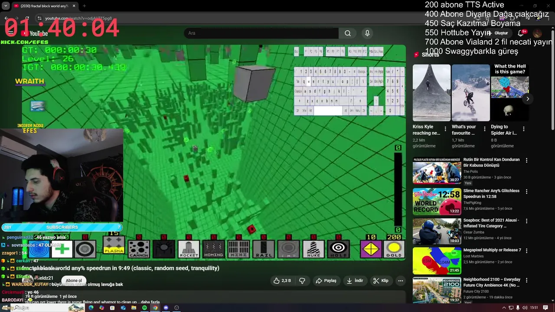Open the What's your favourite short thumbnail
Viewport: 555px width, 312px height.
[470, 93]
